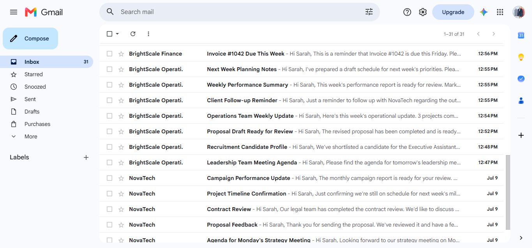Select the Weekly Performance Summary checkbox
This screenshot has width=532, height=248.
coord(110,85)
